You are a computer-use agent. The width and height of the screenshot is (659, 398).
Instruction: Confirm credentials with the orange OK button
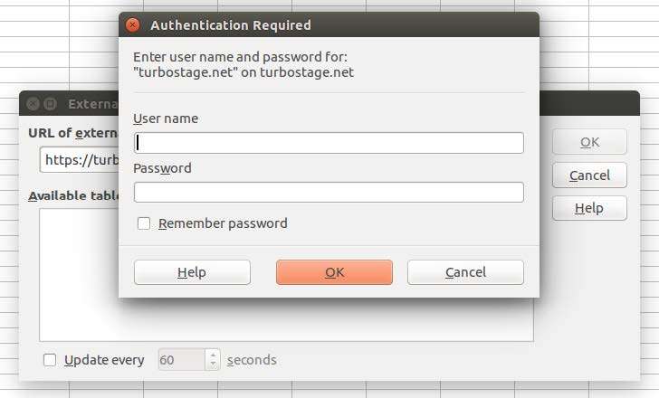click(x=334, y=272)
